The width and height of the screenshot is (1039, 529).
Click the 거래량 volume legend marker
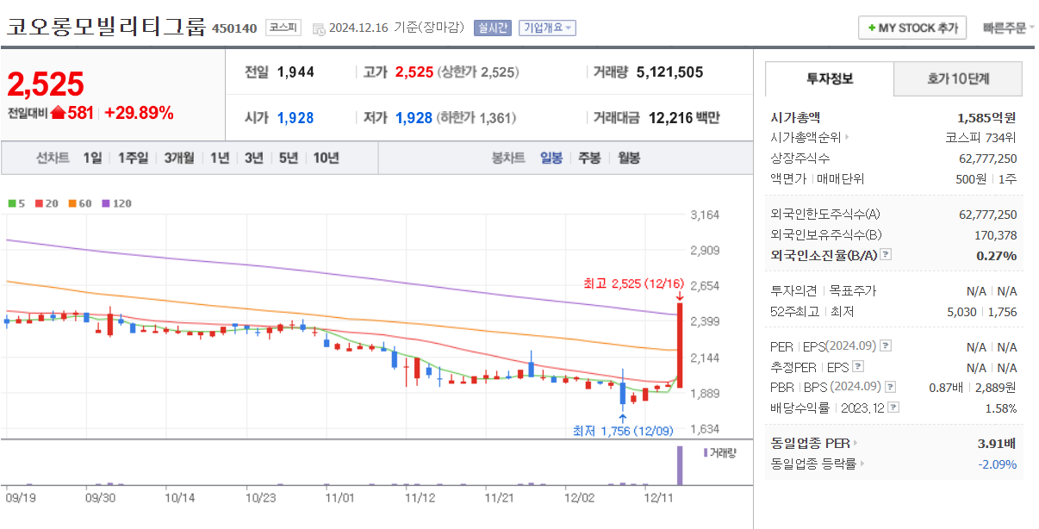pyautogui.click(x=705, y=452)
